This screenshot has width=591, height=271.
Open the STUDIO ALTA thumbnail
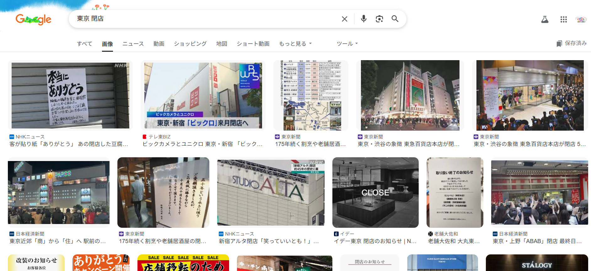(x=271, y=192)
